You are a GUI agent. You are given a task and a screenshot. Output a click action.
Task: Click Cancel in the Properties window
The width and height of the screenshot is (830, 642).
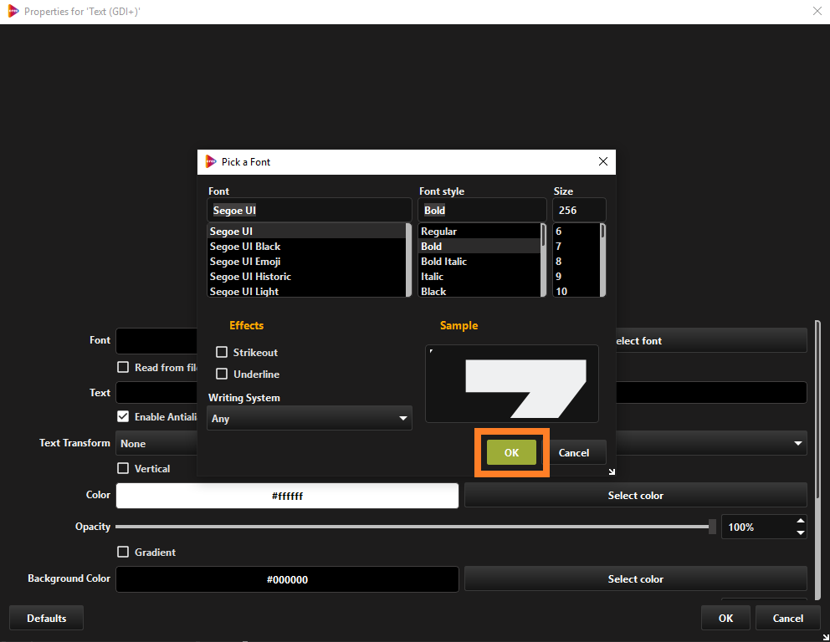coord(788,619)
